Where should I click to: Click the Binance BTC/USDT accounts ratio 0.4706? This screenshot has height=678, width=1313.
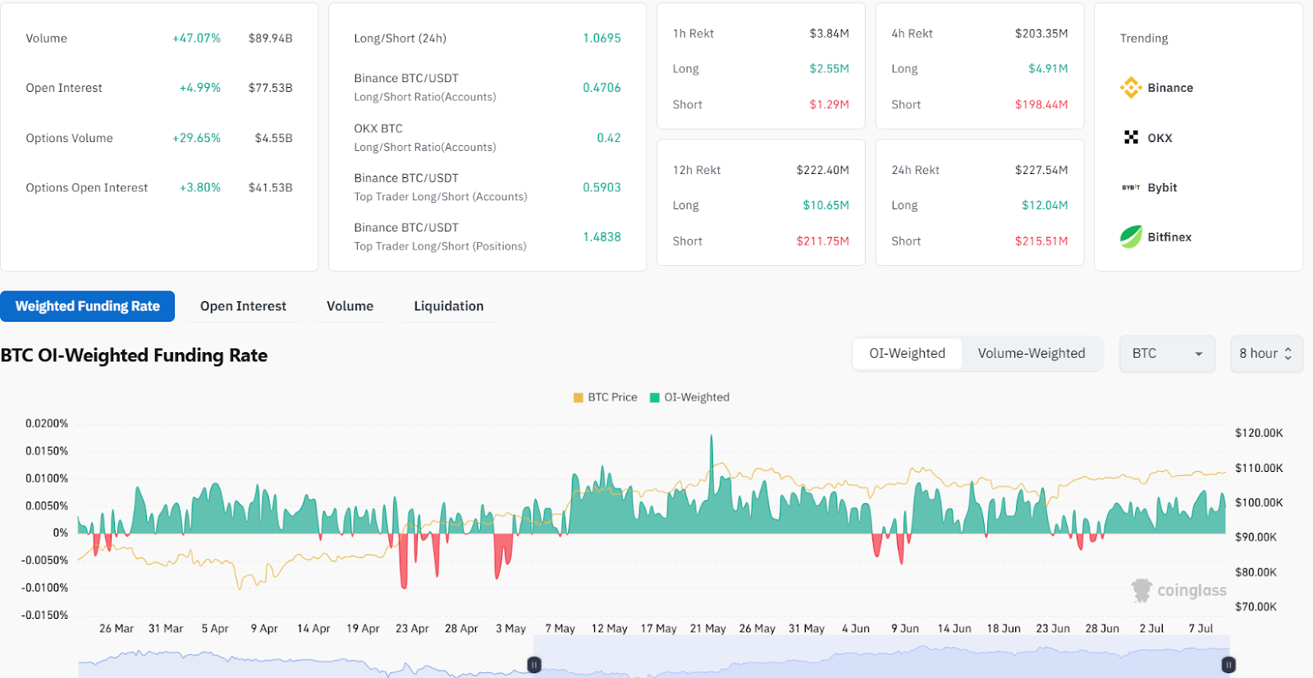click(x=602, y=88)
